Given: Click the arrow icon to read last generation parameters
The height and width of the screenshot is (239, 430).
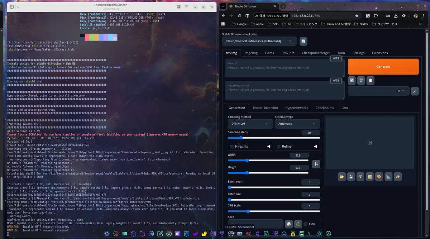Looking at the screenshot, I should point(352,81).
